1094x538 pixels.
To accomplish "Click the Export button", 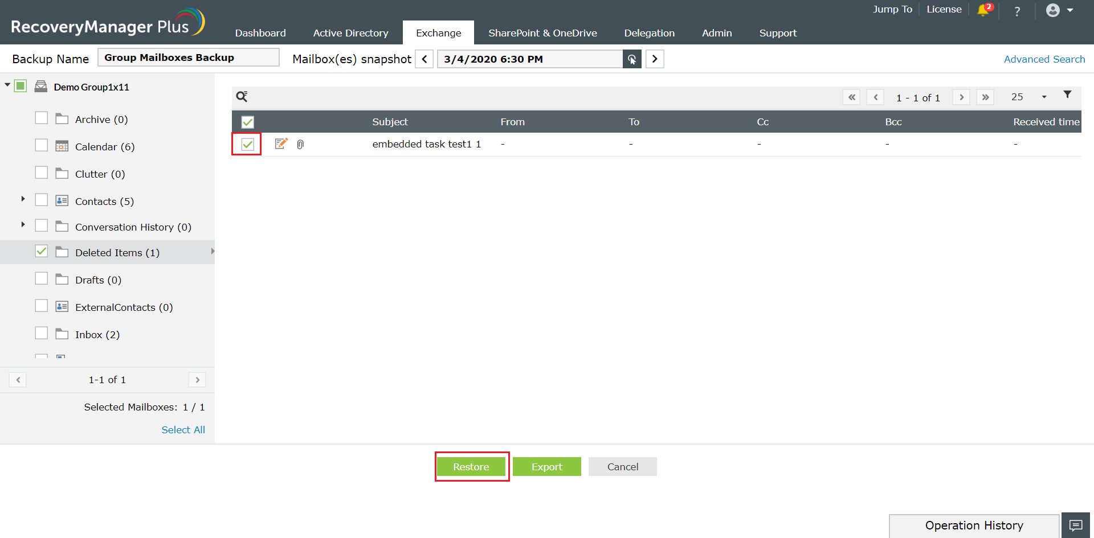I will coord(546,466).
